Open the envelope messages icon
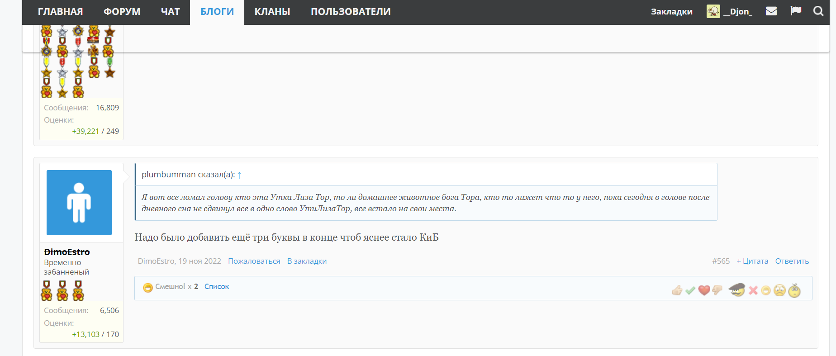The height and width of the screenshot is (356, 836). point(771,11)
